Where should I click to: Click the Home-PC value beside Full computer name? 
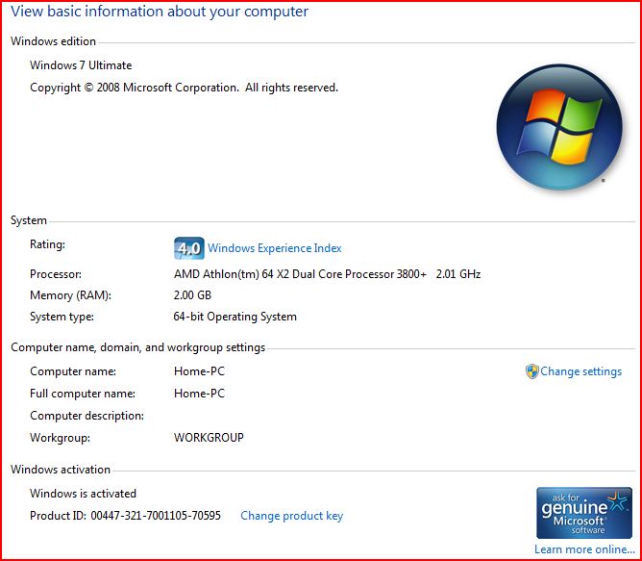click(199, 394)
